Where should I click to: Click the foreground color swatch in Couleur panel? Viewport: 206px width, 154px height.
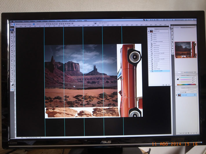pyautogui.click(x=176, y=78)
